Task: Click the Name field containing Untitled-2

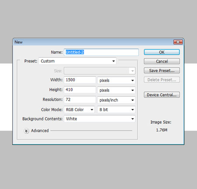Action: tap(101, 52)
